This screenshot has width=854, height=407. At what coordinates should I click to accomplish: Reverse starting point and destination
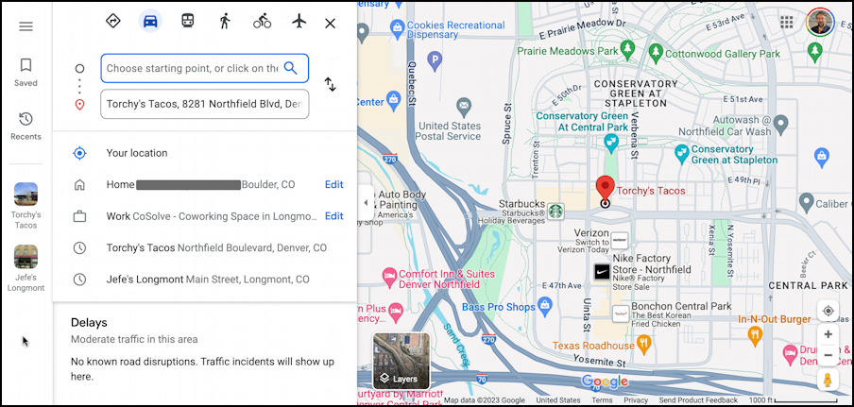(x=330, y=84)
